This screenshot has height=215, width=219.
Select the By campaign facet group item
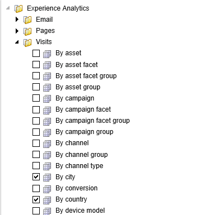92,121
